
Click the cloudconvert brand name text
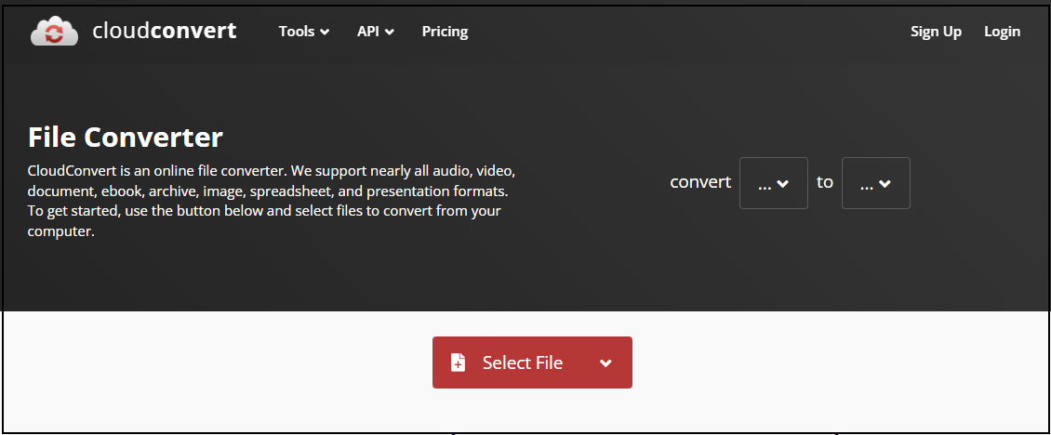point(165,31)
